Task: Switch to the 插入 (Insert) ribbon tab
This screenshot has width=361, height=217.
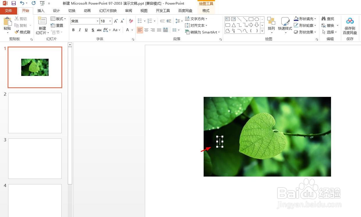Action: (x=41, y=11)
